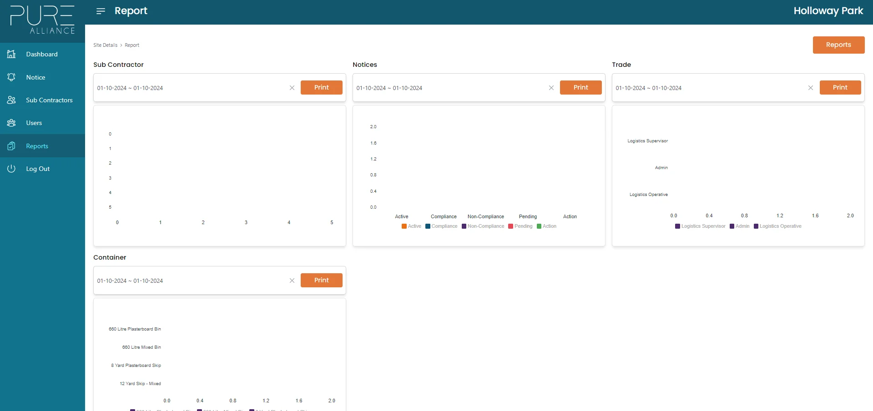Click the Notices section heading
873x411 pixels.
coord(365,65)
